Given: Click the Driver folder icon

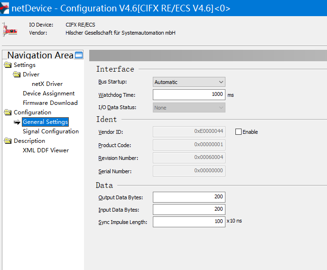Looking at the screenshot, I should [17, 74].
